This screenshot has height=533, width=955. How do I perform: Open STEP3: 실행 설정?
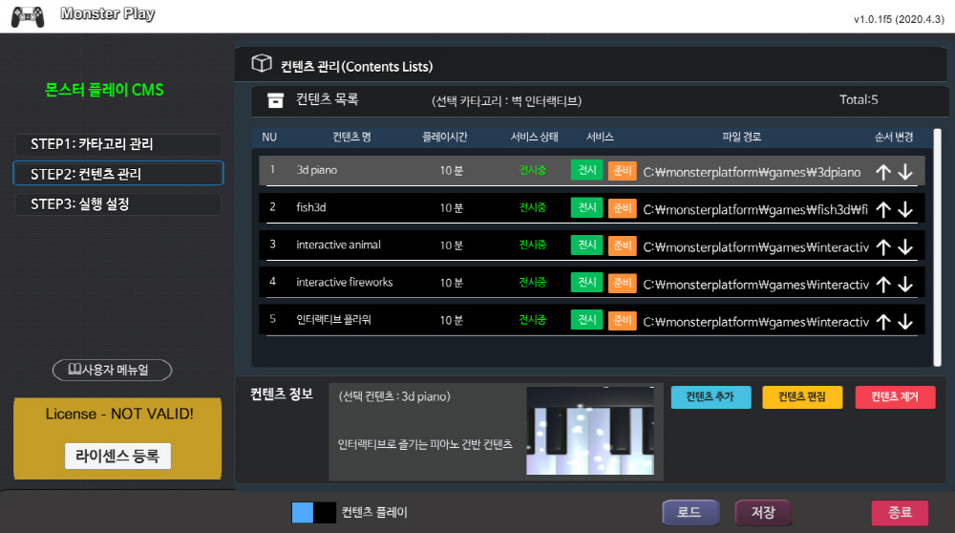coord(118,204)
